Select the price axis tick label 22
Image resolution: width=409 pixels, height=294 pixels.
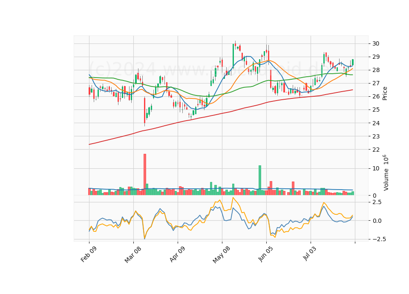click(x=376, y=150)
